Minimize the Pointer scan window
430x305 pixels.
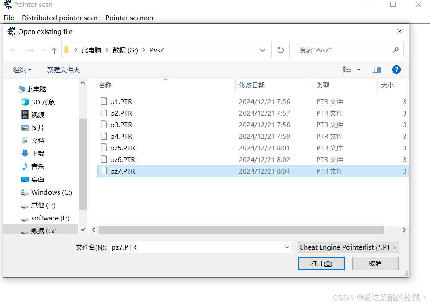pyautogui.click(x=368, y=4)
